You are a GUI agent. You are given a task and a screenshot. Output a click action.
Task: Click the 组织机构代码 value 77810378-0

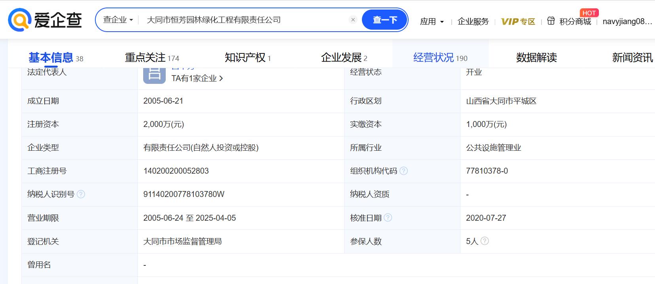(x=487, y=171)
